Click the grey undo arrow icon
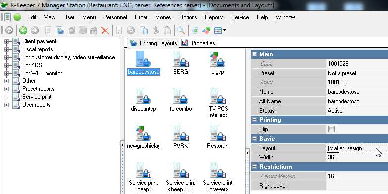Screen dimensions: 388x194 pyautogui.click(x=131, y=30)
